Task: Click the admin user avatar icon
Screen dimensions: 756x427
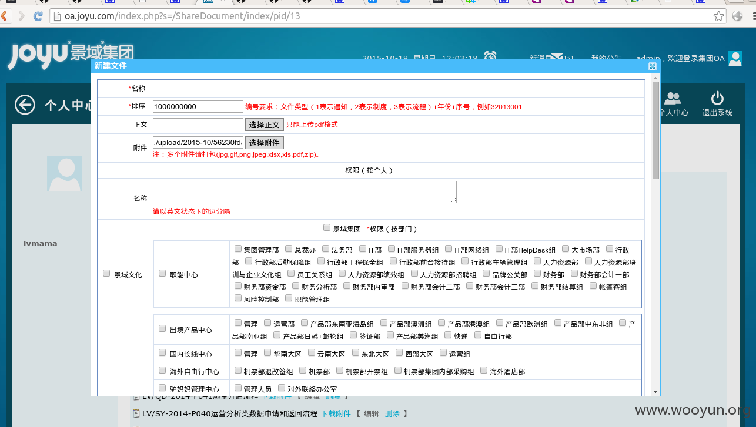Action: click(x=735, y=58)
